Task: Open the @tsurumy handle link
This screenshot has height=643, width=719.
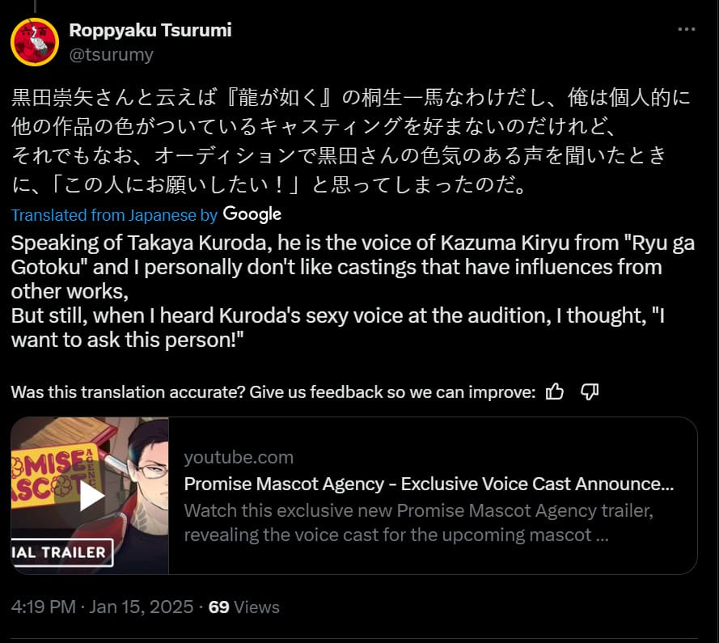Action: tap(111, 54)
